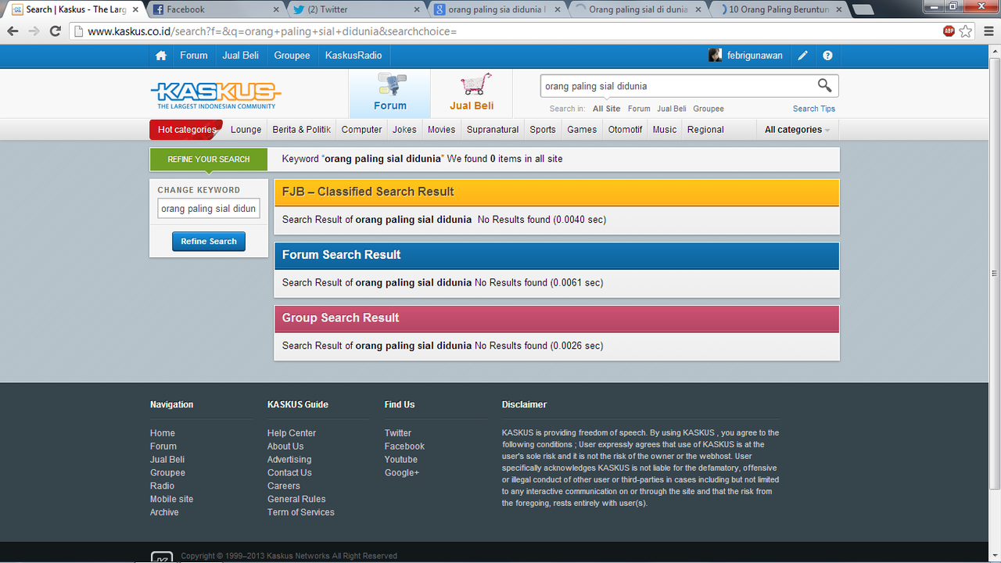This screenshot has width=1001, height=563.
Task: Click the Forum Search Result header
Action: tap(557, 255)
